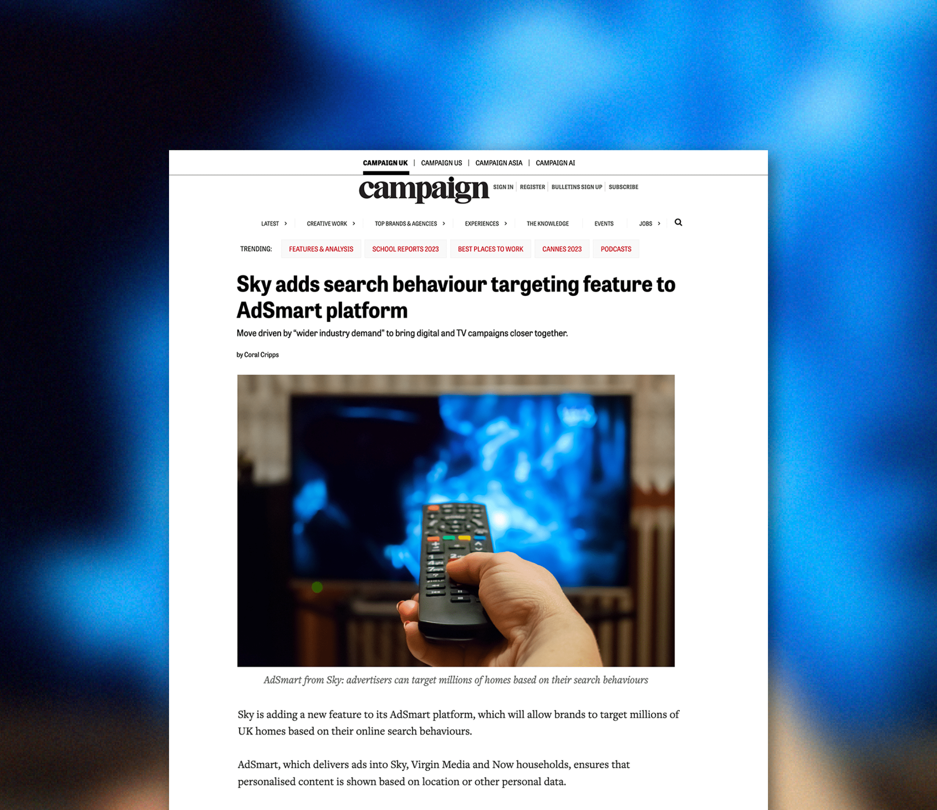937x810 pixels.
Task: Click the Sign In icon on Campaign
Action: (502, 187)
